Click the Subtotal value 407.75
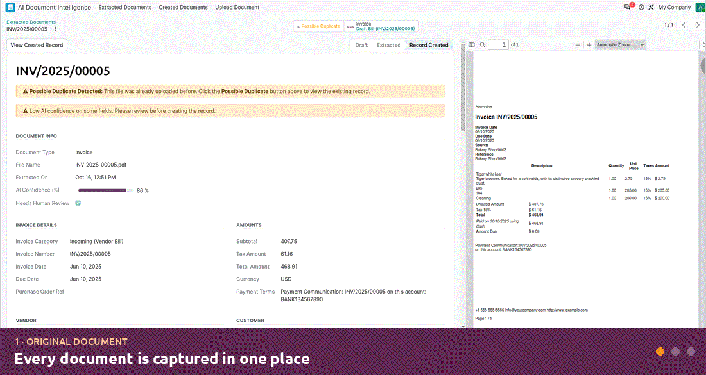This screenshot has height=375, width=706. point(289,242)
